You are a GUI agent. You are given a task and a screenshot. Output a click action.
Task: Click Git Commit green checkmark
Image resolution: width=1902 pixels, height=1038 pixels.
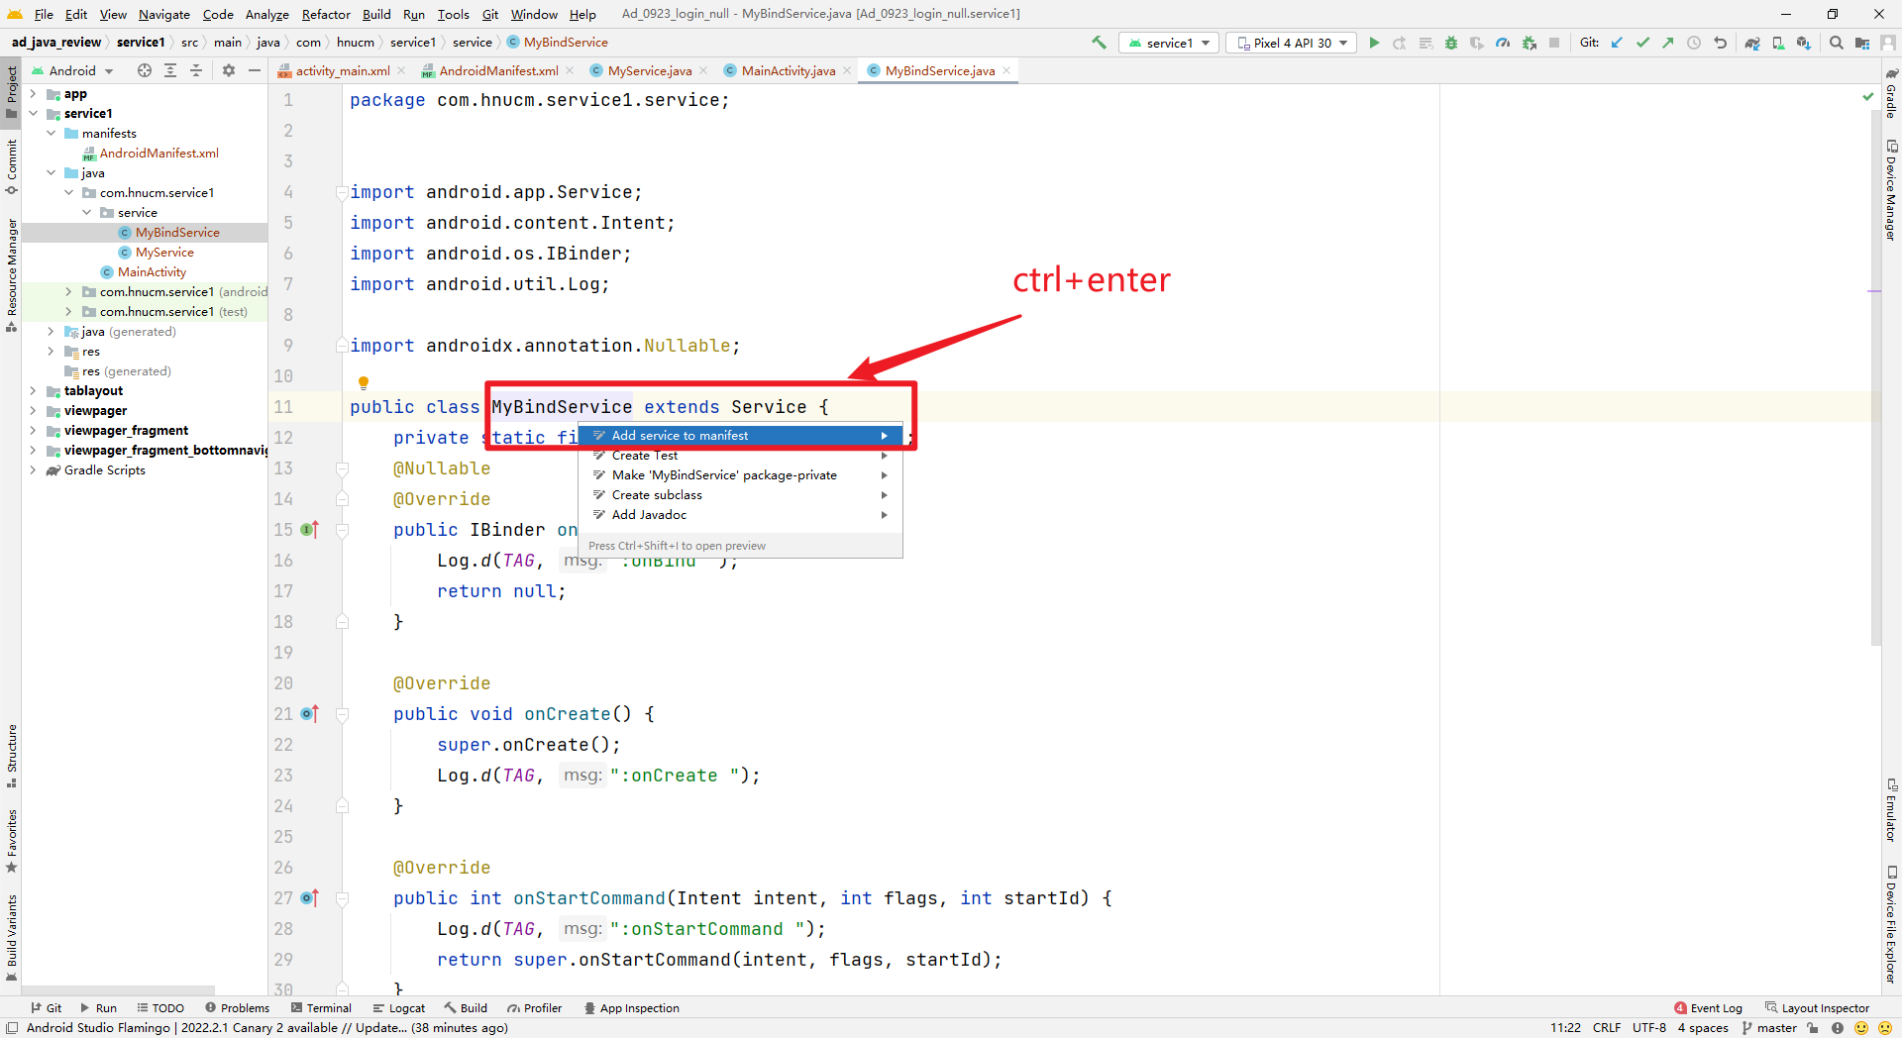tap(1642, 43)
